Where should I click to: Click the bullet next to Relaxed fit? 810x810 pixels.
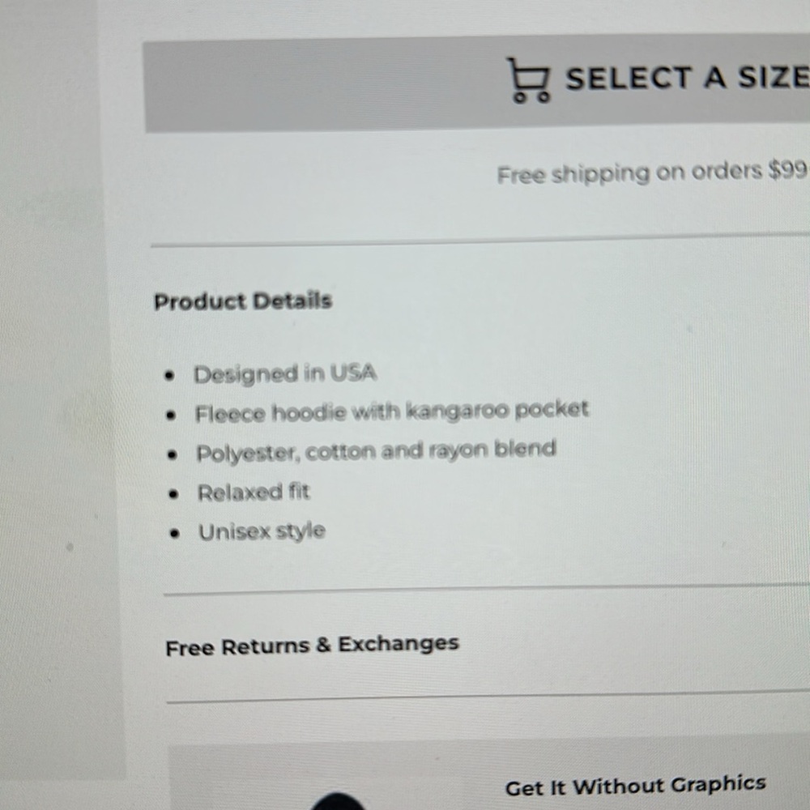(x=173, y=494)
